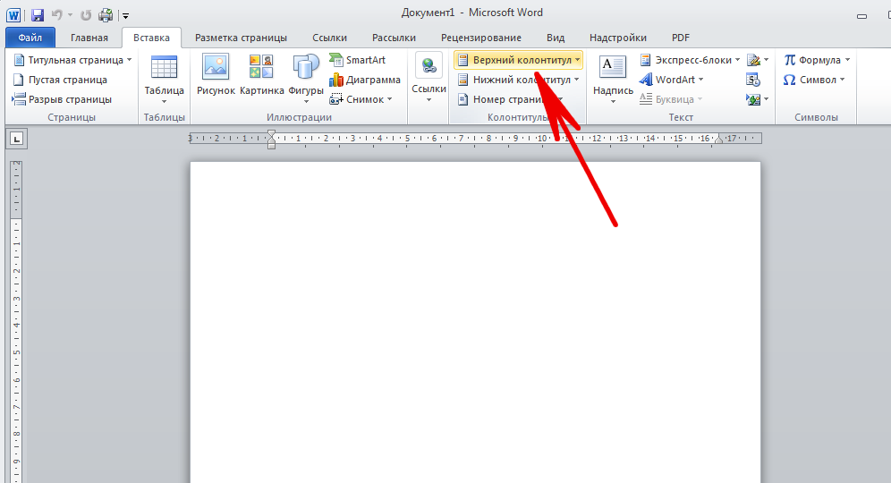This screenshot has height=483, width=891.
Task: Open the Снимок screenshot dropdown
Action: (361, 99)
